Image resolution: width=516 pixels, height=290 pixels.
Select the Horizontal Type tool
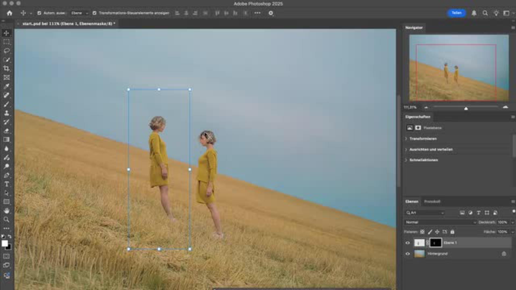(x=6, y=184)
